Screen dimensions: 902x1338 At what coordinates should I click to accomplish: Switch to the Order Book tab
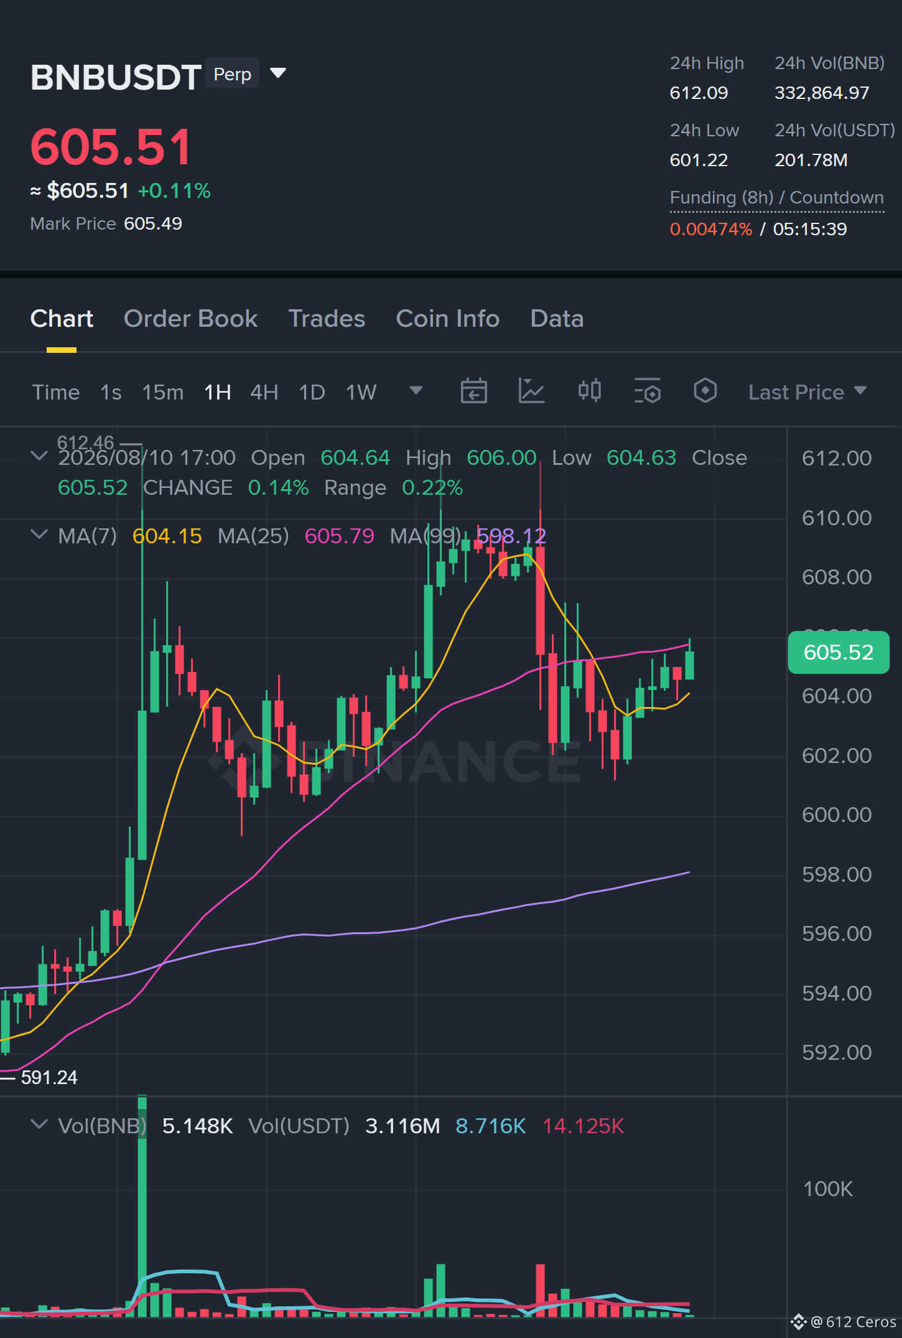[x=190, y=319]
